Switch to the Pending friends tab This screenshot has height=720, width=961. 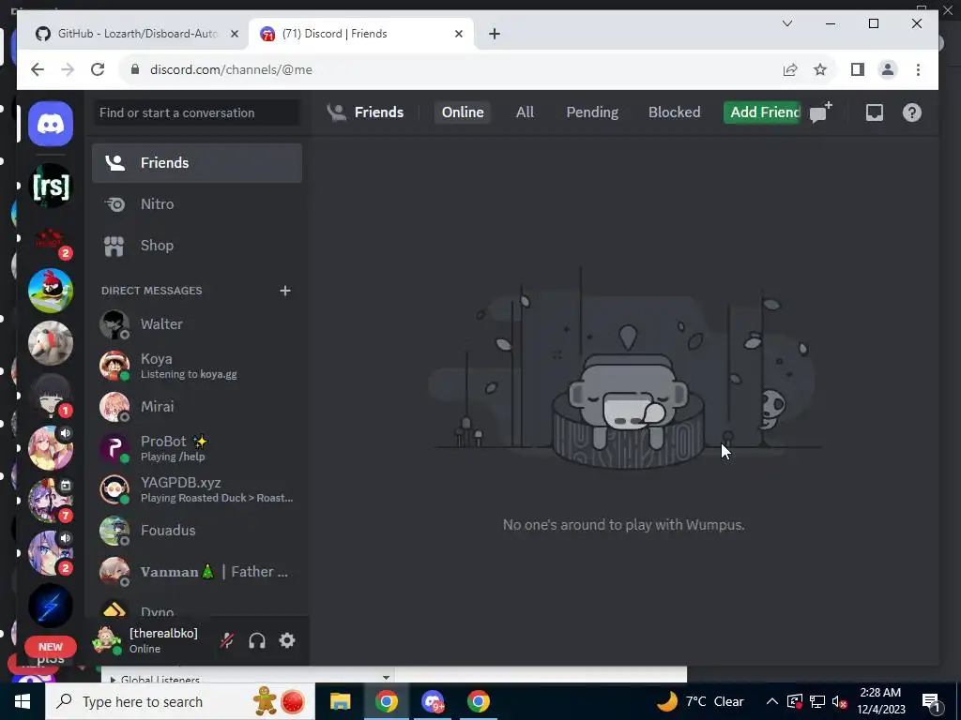[592, 112]
